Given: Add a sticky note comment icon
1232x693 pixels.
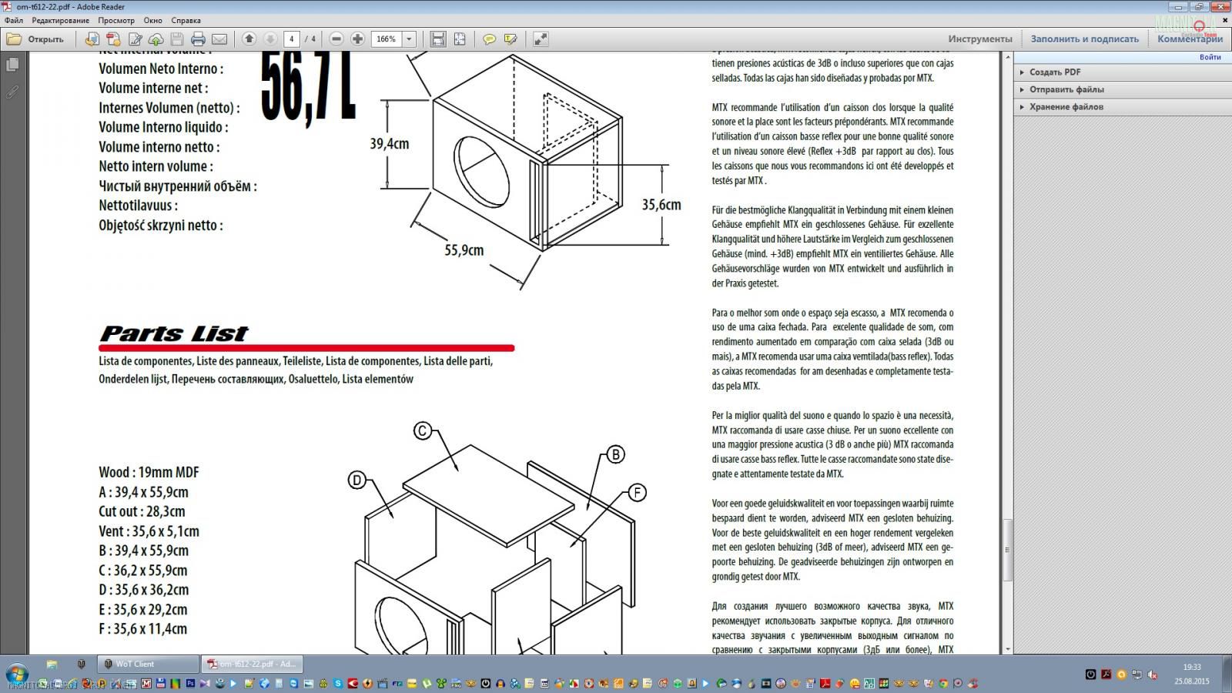Looking at the screenshot, I should click(489, 38).
